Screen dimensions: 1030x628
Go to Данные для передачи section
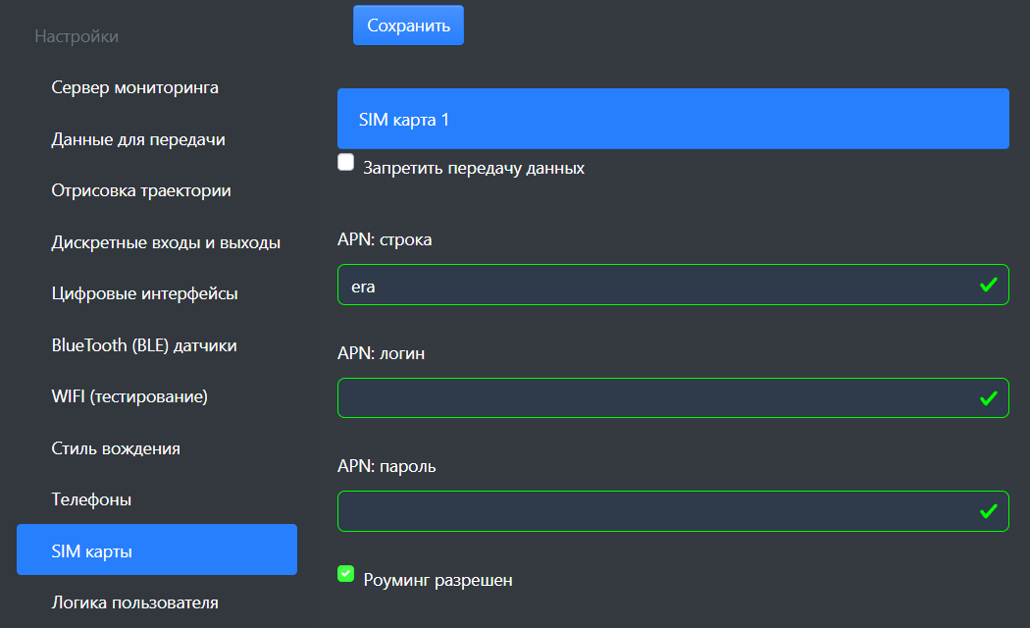[138, 139]
